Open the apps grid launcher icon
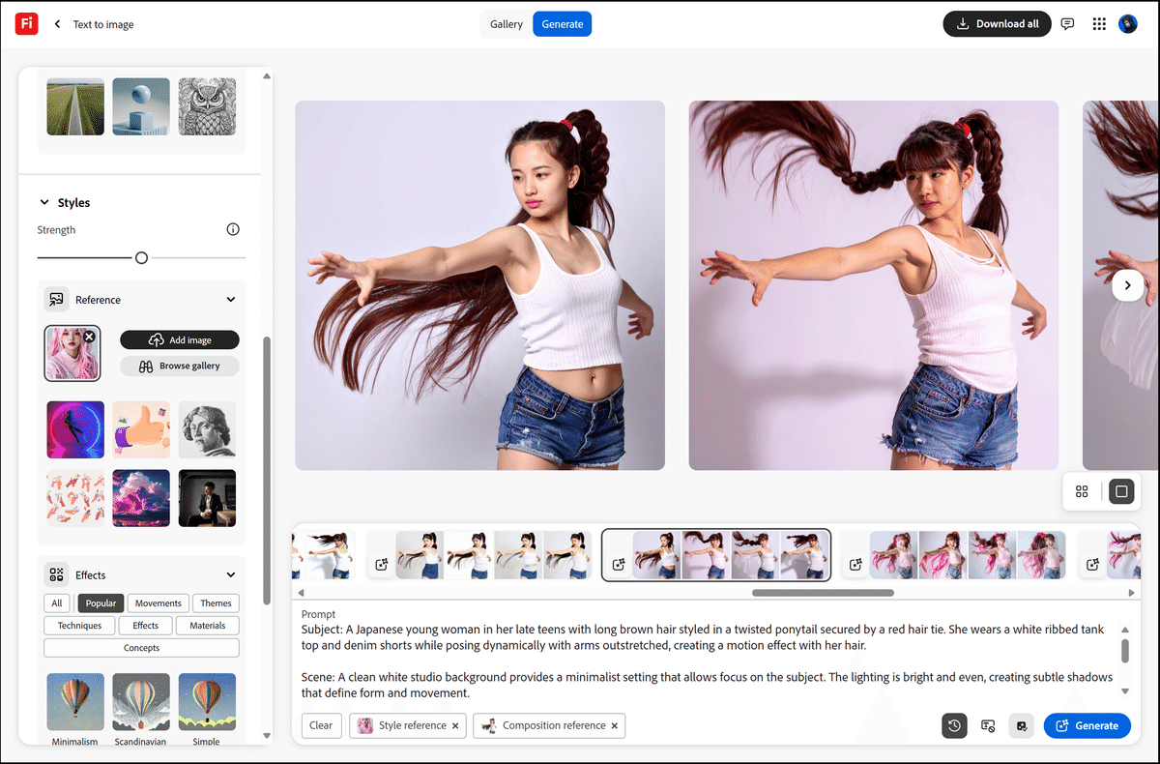The height and width of the screenshot is (764, 1160). (1099, 24)
